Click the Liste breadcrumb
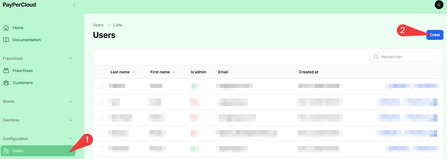 pyautogui.click(x=118, y=25)
